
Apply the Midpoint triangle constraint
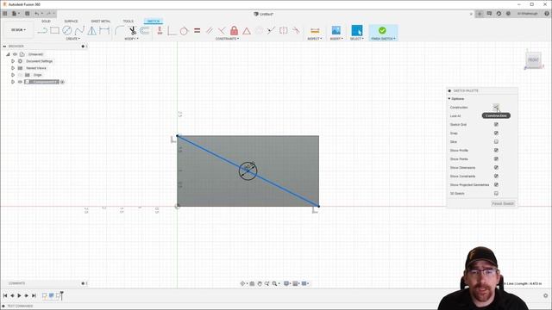[x=247, y=31]
